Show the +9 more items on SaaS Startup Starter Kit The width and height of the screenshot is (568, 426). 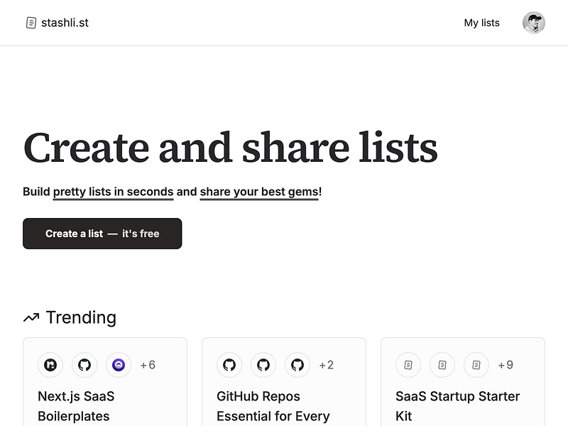506,365
